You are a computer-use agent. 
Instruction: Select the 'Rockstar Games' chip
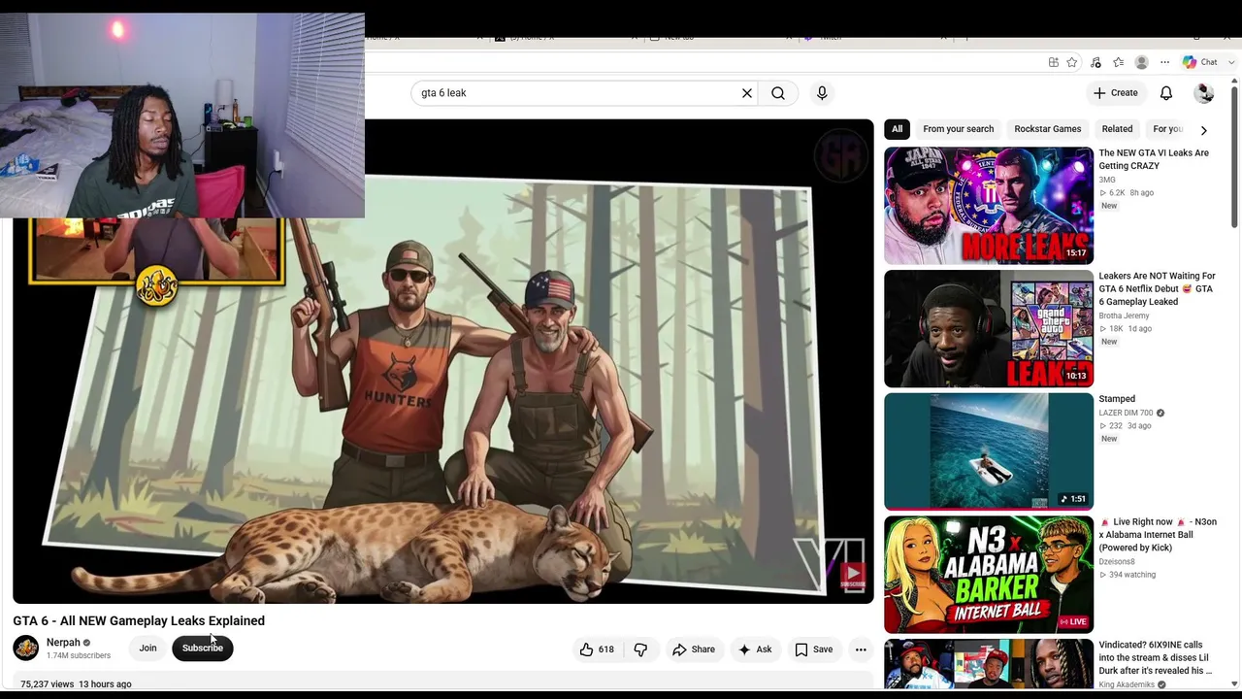click(1048, 129)
